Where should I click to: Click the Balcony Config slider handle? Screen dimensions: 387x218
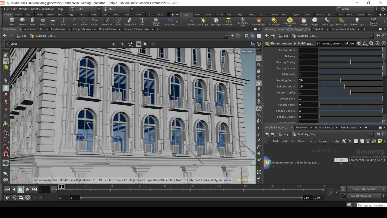350,62
